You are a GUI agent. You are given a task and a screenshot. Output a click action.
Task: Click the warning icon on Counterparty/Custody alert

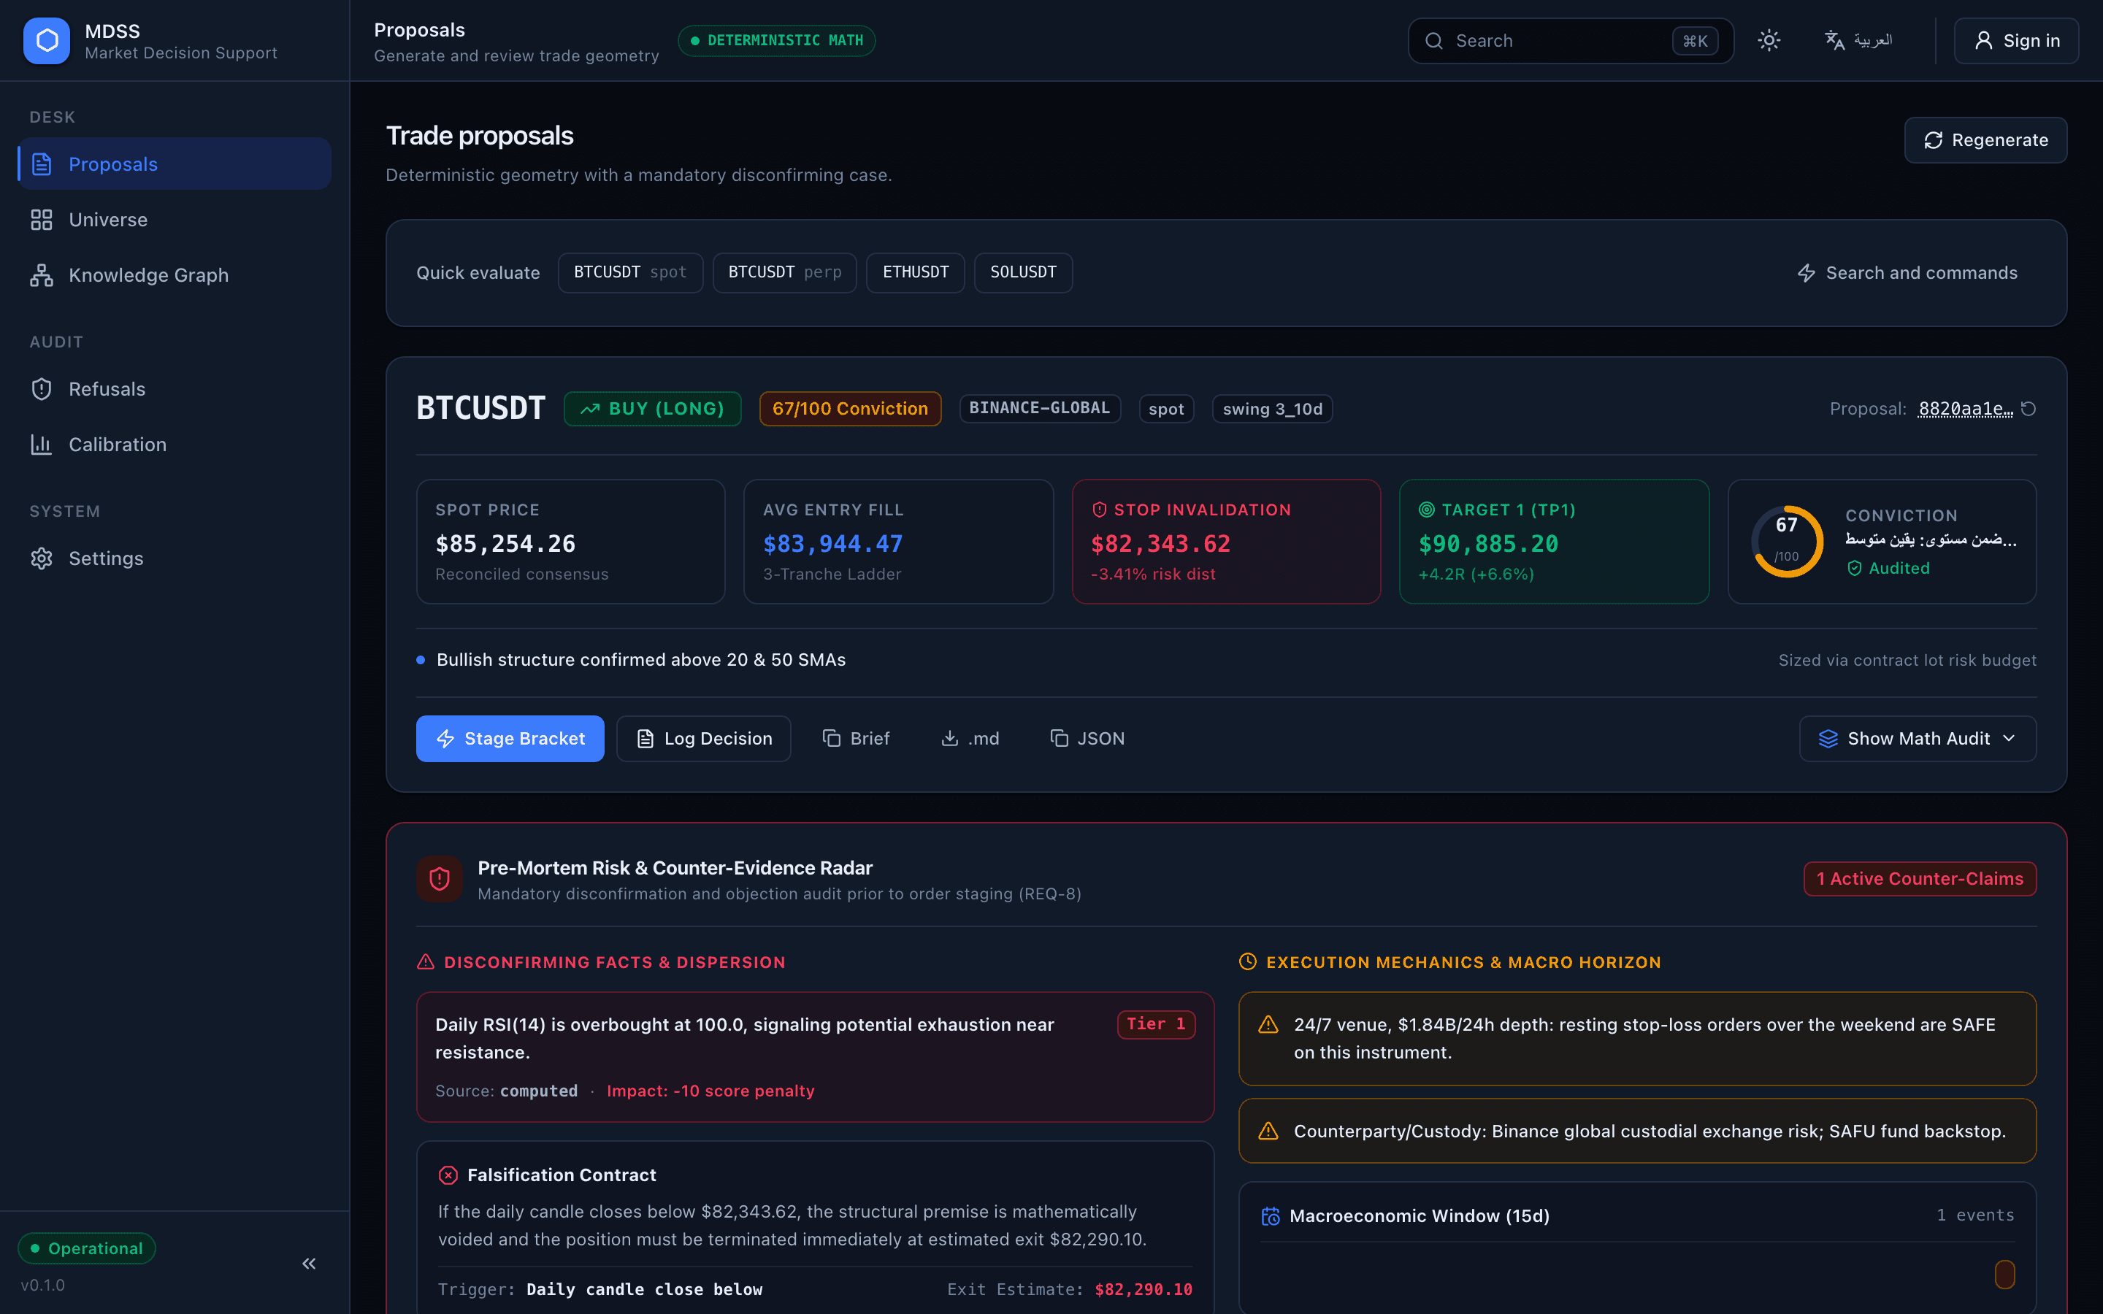click(1269, 1131)
